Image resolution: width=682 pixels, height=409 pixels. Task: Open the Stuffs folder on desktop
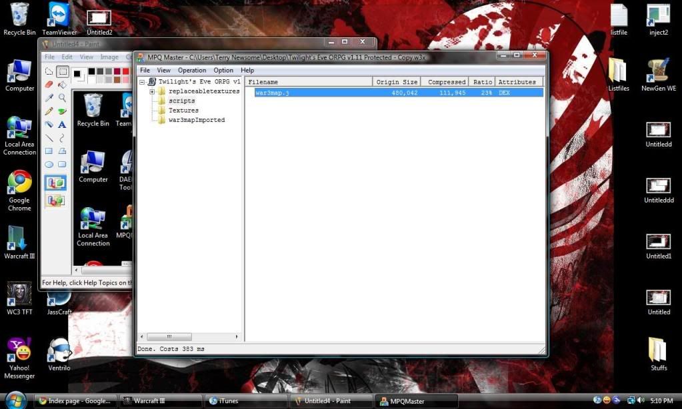[659, 354]
